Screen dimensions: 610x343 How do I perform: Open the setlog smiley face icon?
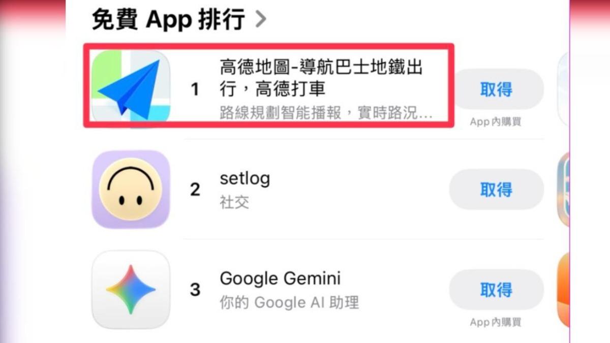click(x=131, y=190)
